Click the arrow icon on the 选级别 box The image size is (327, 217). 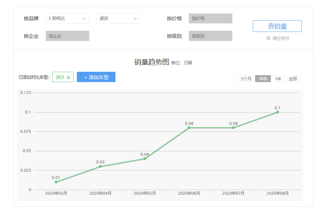point(228,36)
